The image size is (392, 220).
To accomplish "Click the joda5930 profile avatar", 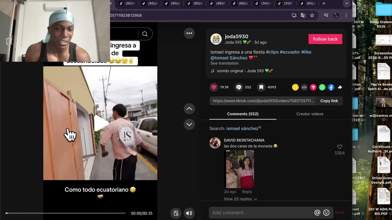I will pos(216,39).
